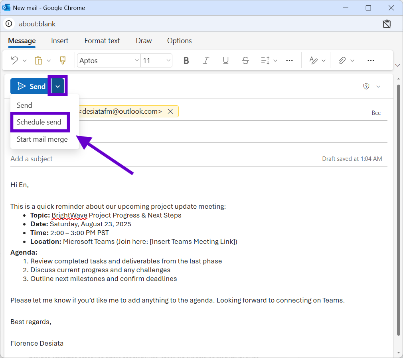Click the sensitivity shield icon
Screen dimensions: 403x358
tap(366, 86)
